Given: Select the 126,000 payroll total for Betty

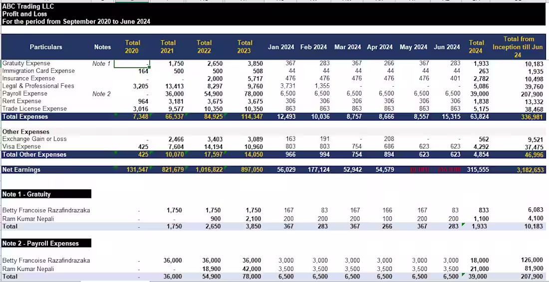Looking at the screenshot, I should [532, 260].
